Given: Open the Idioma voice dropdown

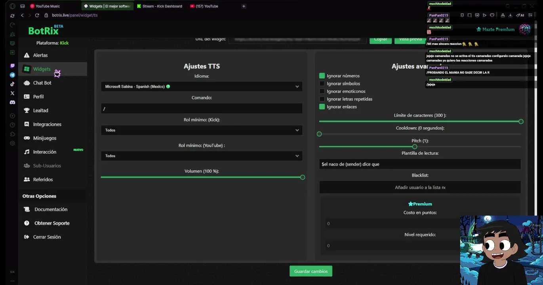Looking at the screenshot, I should (x=202, y=87).
